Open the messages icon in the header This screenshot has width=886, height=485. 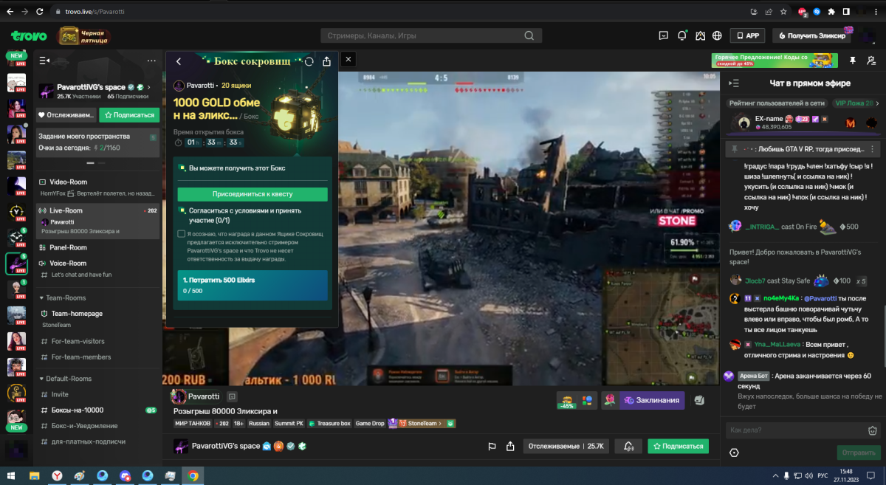pyautogui.click(x=664, y=35)
